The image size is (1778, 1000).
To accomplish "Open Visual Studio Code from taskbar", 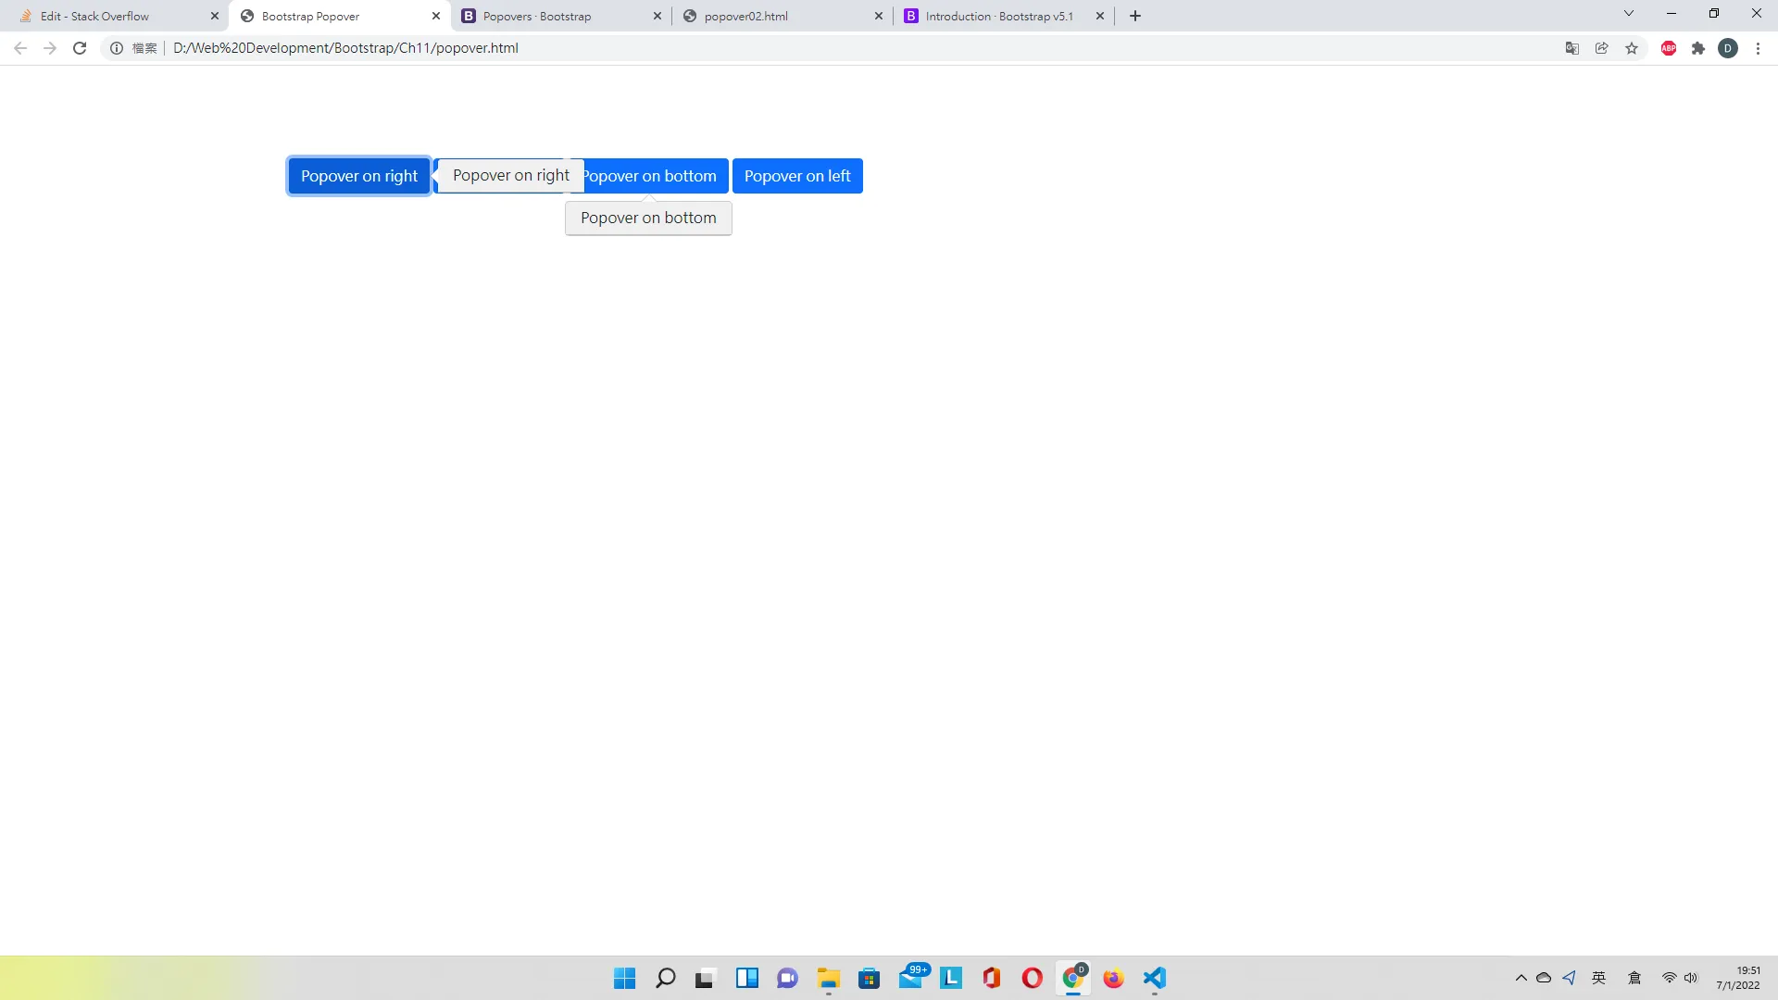I will [x=1154, y=978].
